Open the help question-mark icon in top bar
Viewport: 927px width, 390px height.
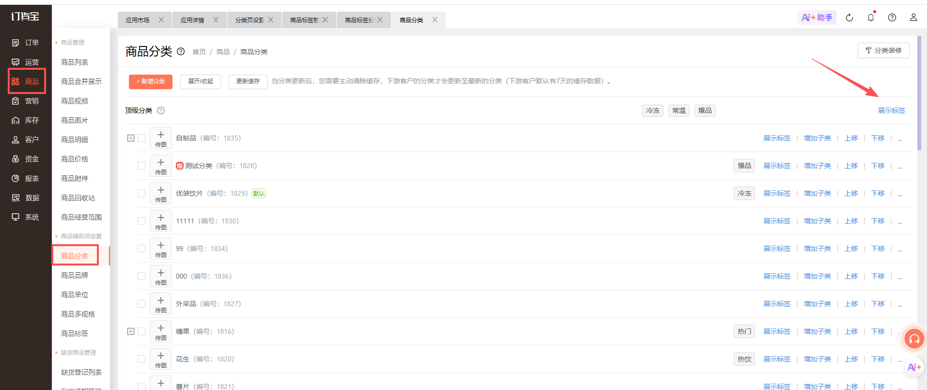coord(892,17)
